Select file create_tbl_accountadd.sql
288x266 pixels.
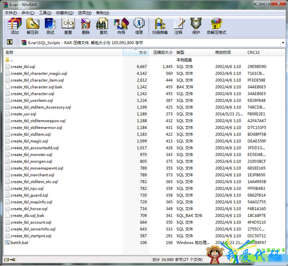click(34, 148)
